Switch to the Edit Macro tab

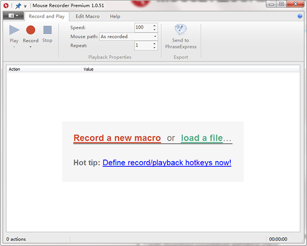(87, 16)
